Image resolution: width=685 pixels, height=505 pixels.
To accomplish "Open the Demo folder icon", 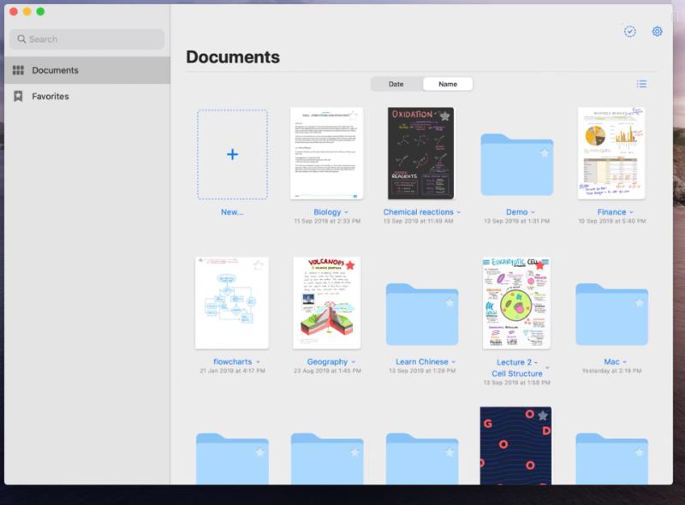I will pyautogui.click(x=516, y=165).
